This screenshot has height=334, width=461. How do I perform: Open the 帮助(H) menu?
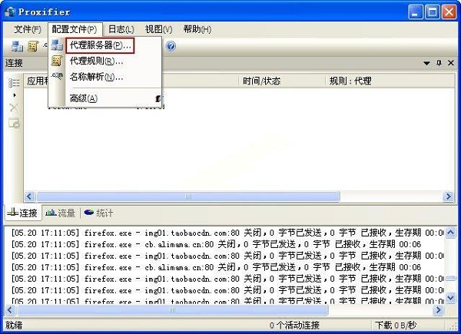197,29
